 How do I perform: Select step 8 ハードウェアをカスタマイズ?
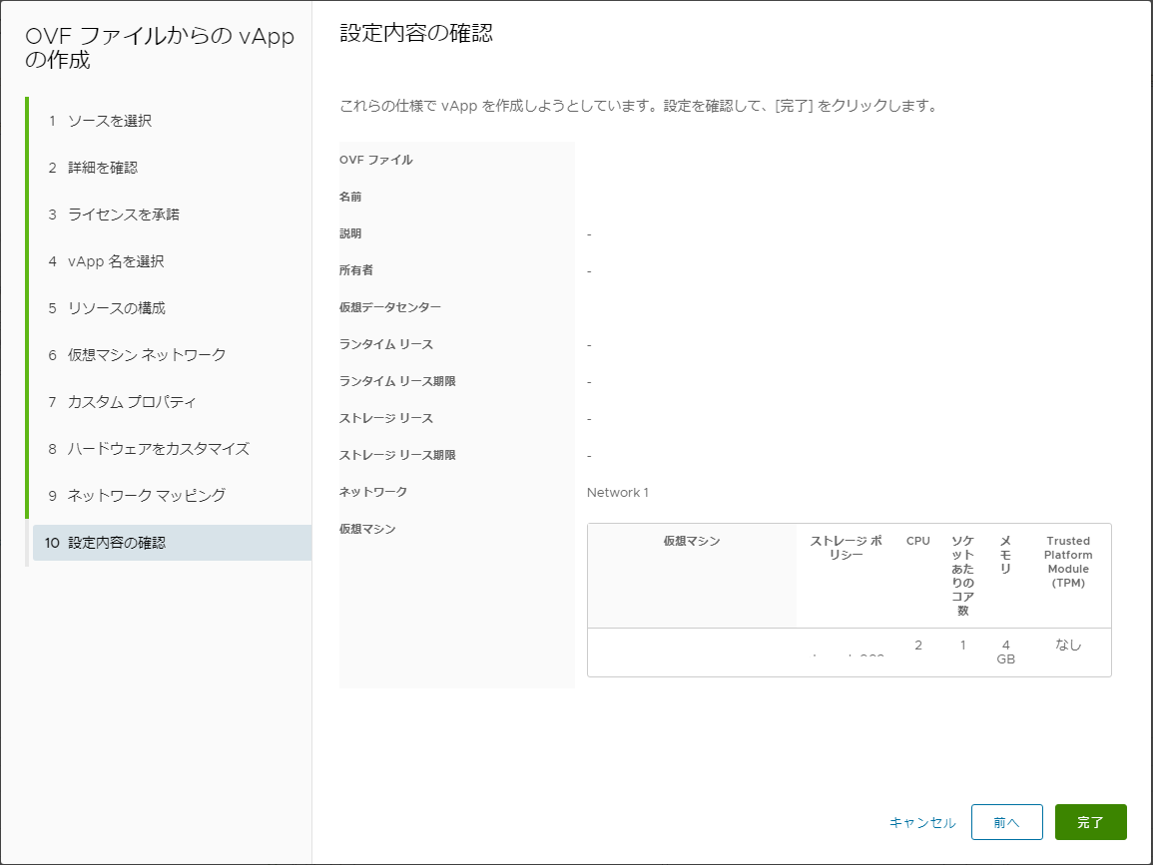pos(150,449)
